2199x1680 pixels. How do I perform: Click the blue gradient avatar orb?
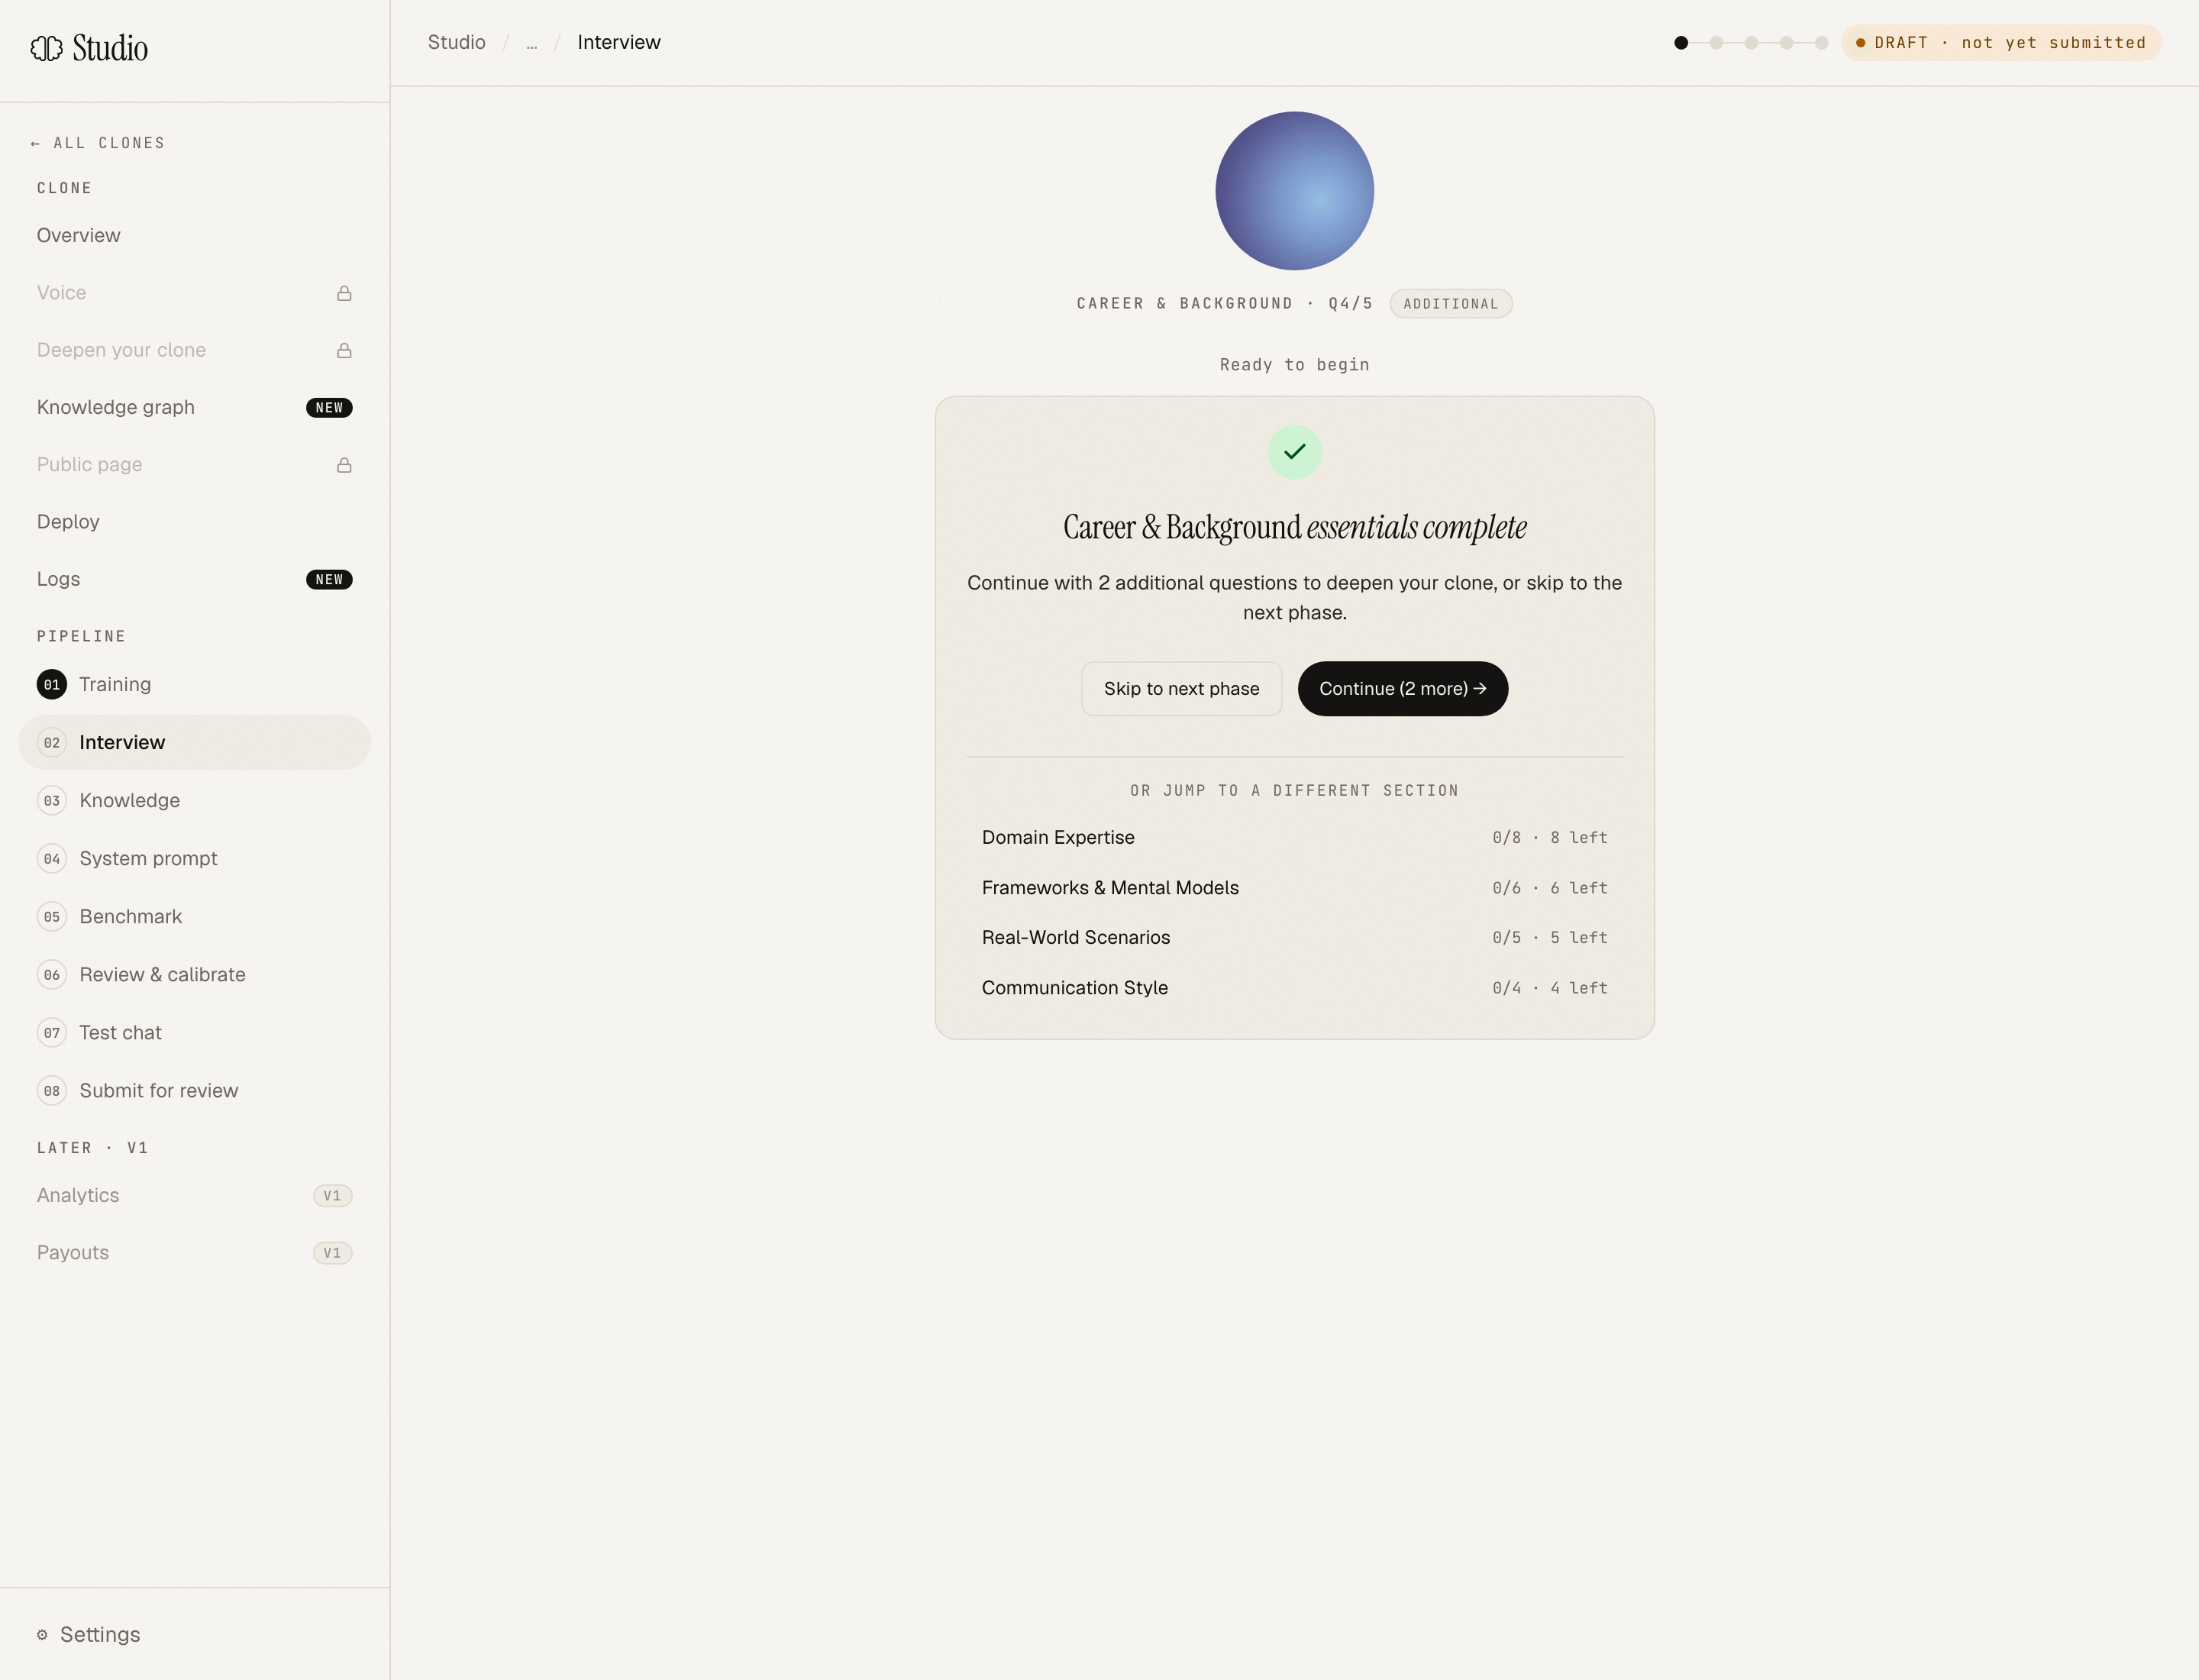tap(1294, 191)
